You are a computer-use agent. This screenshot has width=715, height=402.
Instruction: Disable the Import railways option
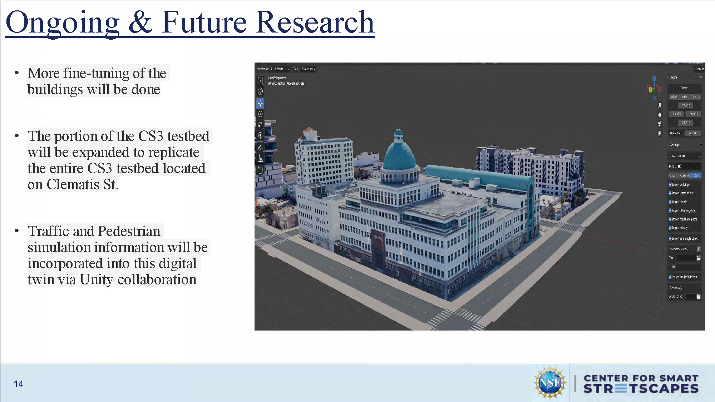pos(670,228)
